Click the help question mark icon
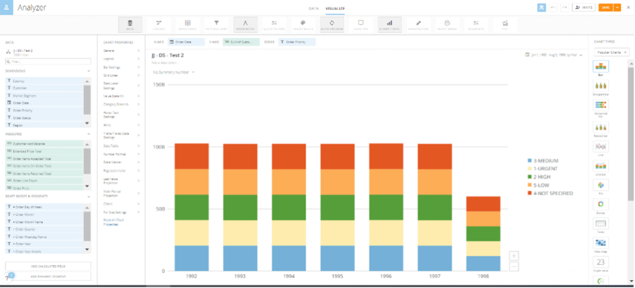635x288 pixels. pos(7,278)
